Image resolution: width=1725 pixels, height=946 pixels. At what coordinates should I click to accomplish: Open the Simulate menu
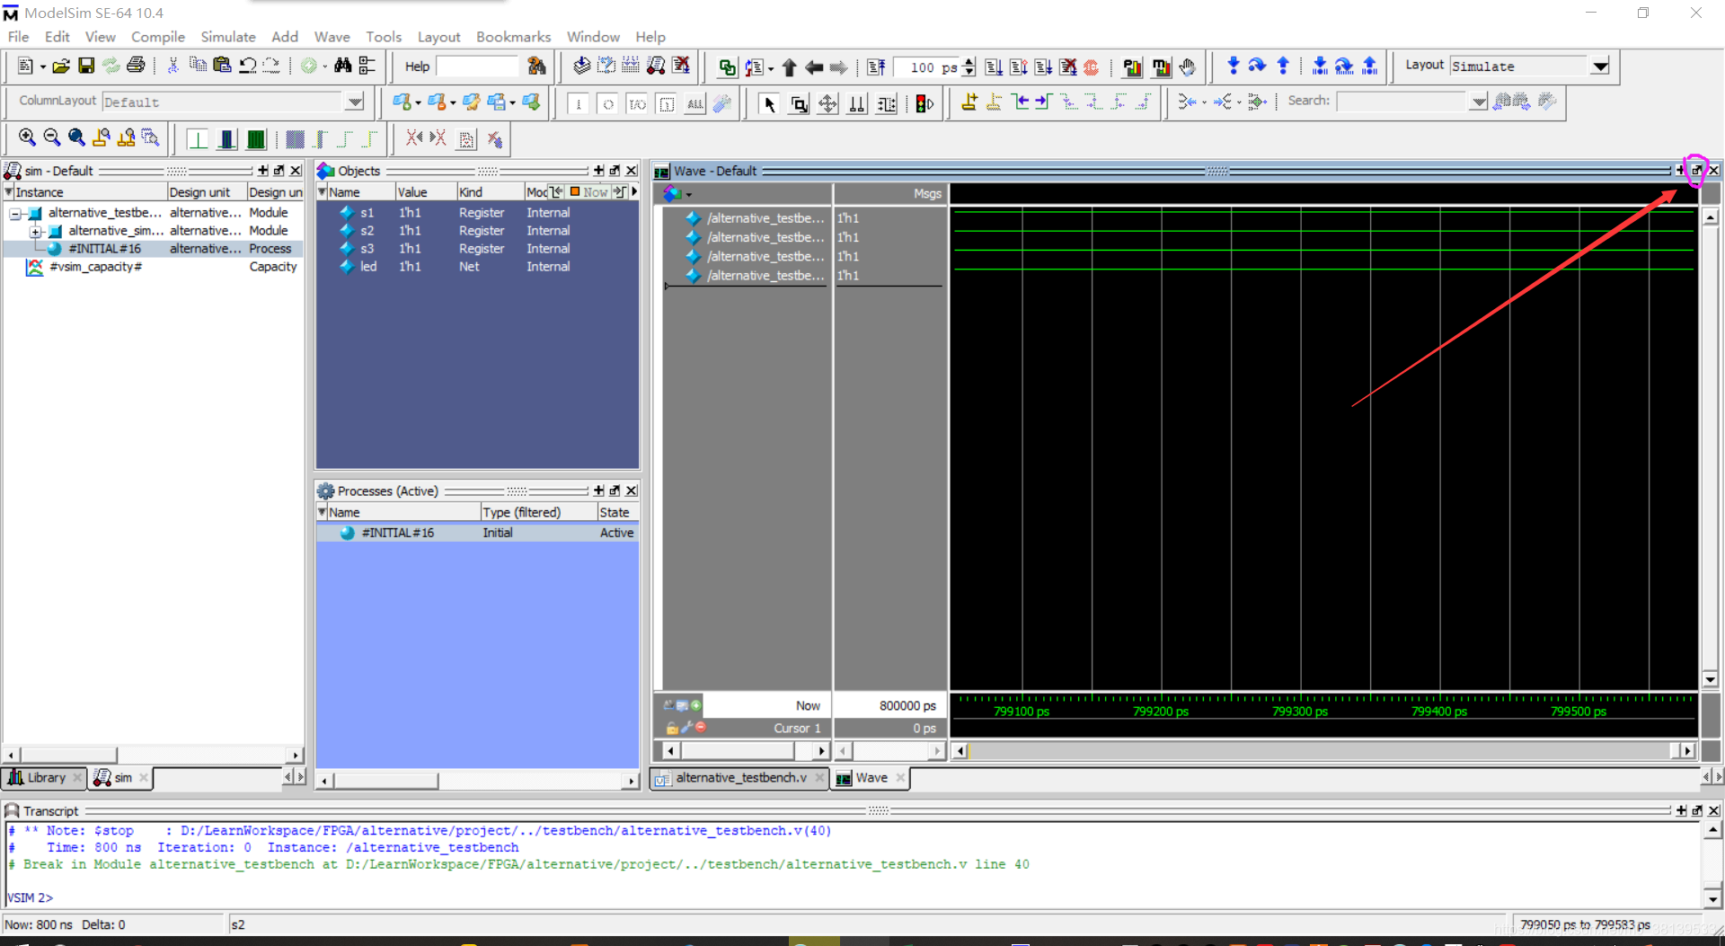[x=228, y=37]
